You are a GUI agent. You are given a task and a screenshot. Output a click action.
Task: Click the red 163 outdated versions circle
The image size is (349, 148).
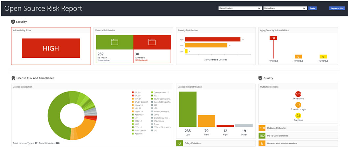(x=298, y=95)
